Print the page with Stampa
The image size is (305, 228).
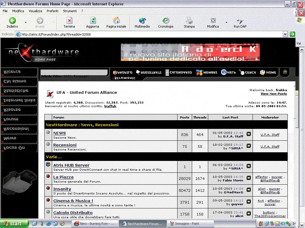(x=189, y=23)
